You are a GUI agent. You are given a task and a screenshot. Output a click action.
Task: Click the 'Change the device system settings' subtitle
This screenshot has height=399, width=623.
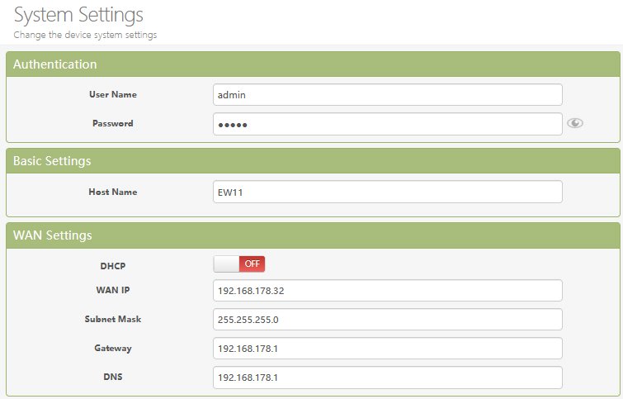(85, 36)
